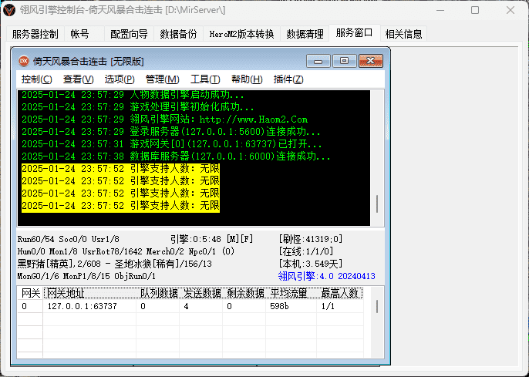This screenshot has height=377, width=529.
Task: Open the 查看(V) menu
Action: click(x=79, y=79)
